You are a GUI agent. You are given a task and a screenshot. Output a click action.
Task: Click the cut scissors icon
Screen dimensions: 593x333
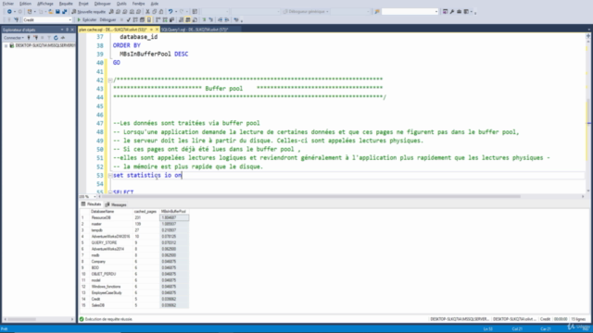tap(148, 11)
